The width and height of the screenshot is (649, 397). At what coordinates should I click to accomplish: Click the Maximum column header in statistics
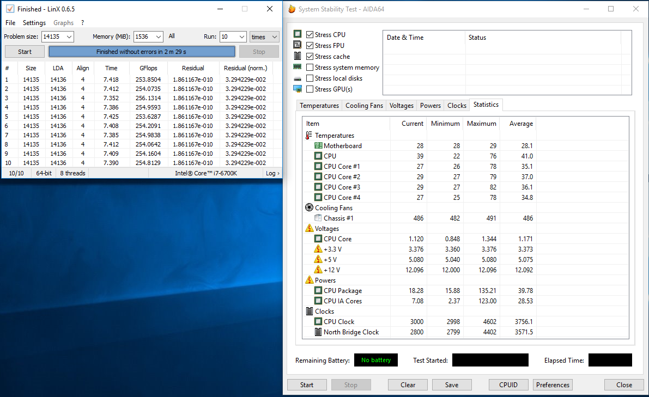481,123
